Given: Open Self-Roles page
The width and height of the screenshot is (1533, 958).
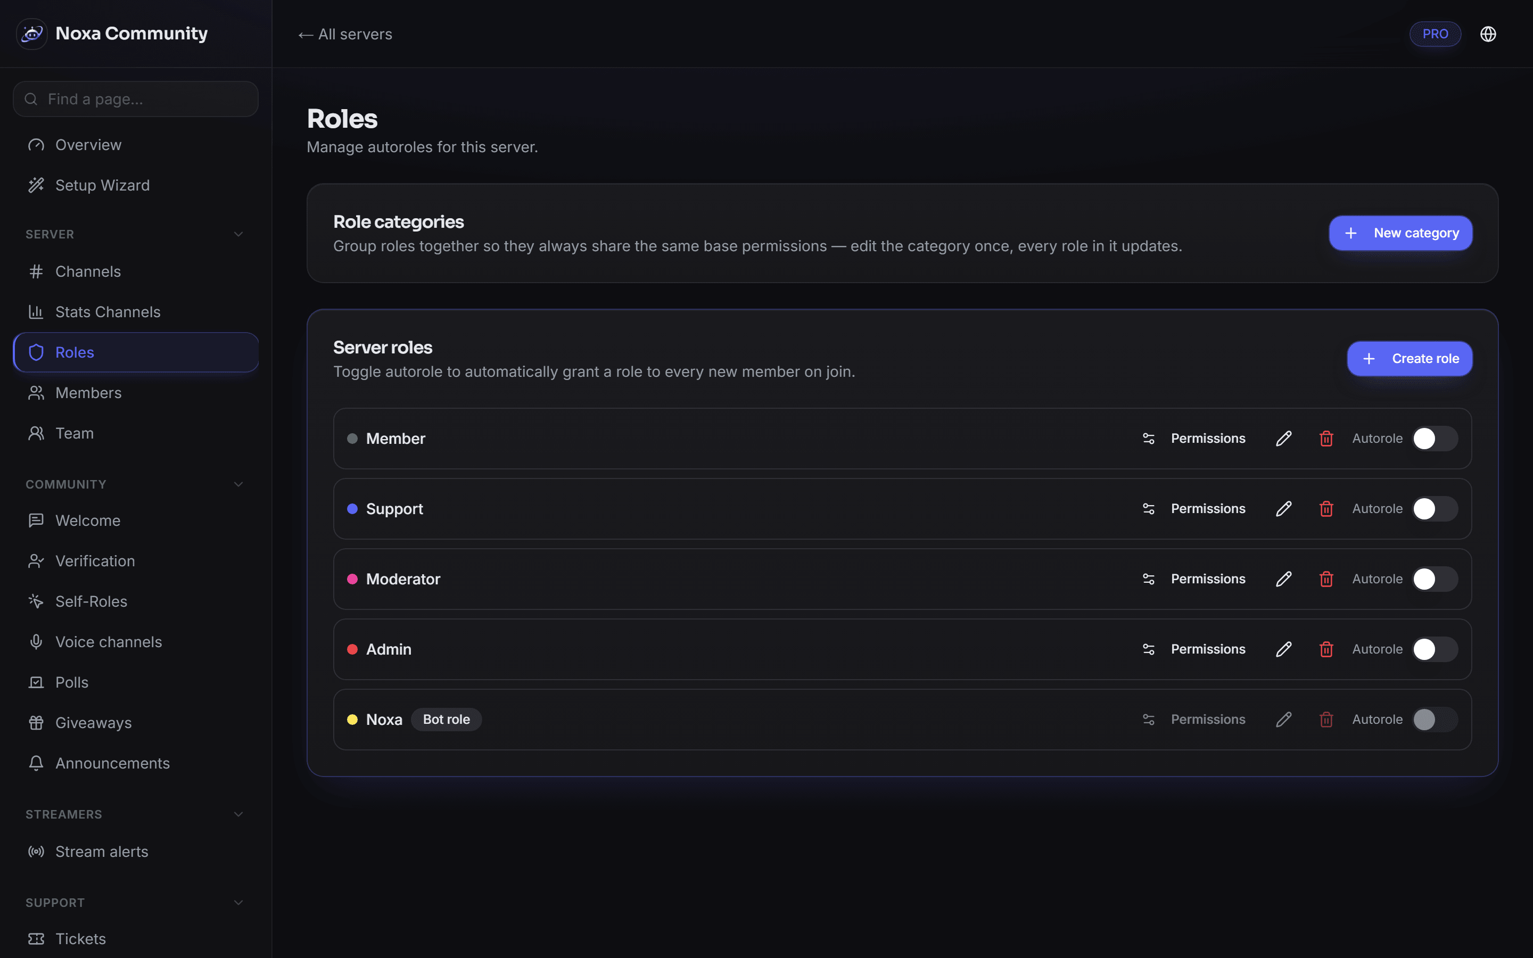Looking at the screenshot, I should [136, 602].
